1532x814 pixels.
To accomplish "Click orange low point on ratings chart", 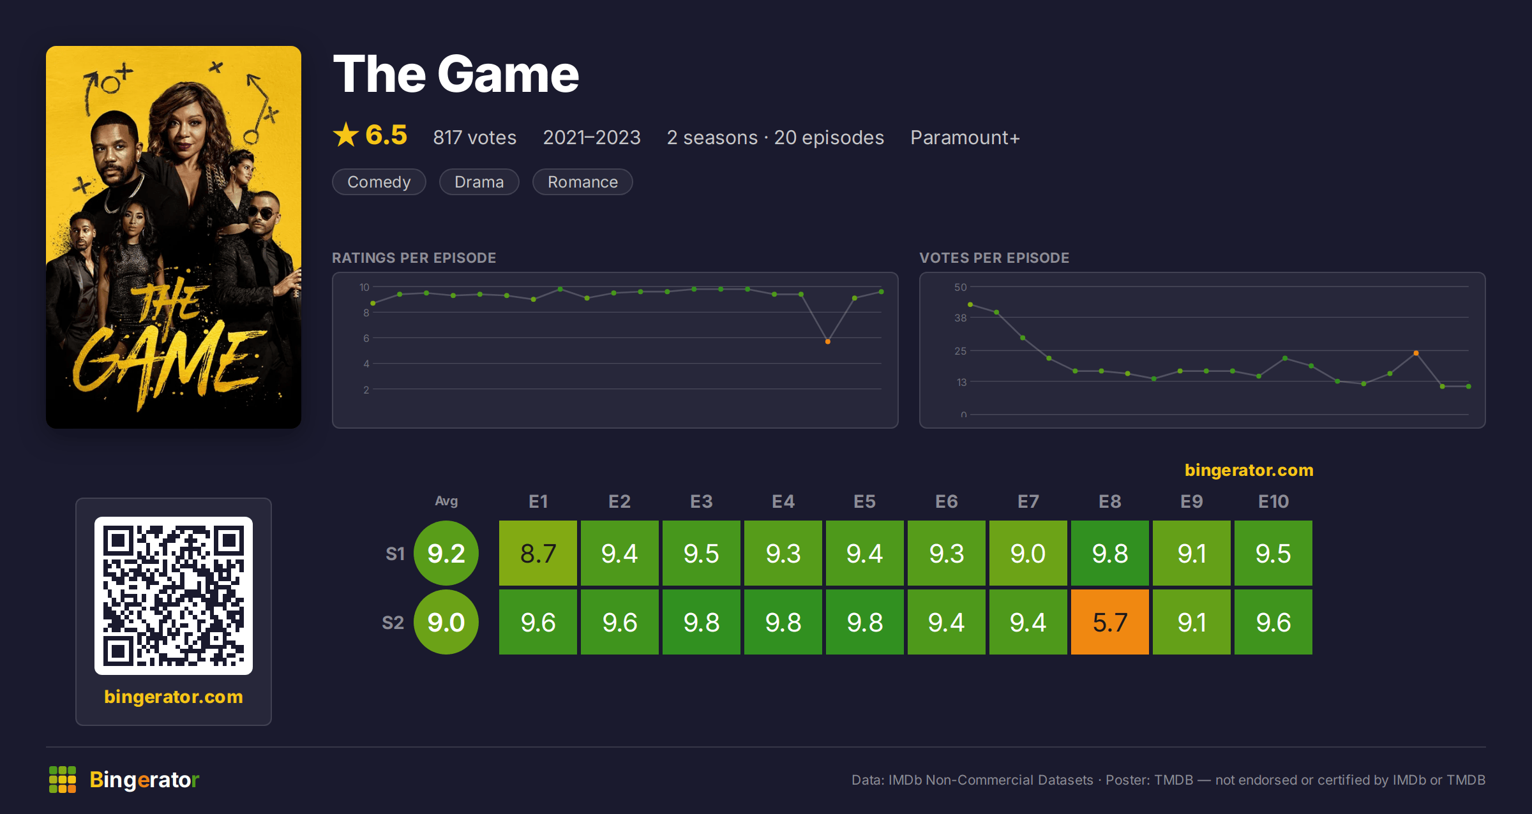I will [x=828, y=342].
